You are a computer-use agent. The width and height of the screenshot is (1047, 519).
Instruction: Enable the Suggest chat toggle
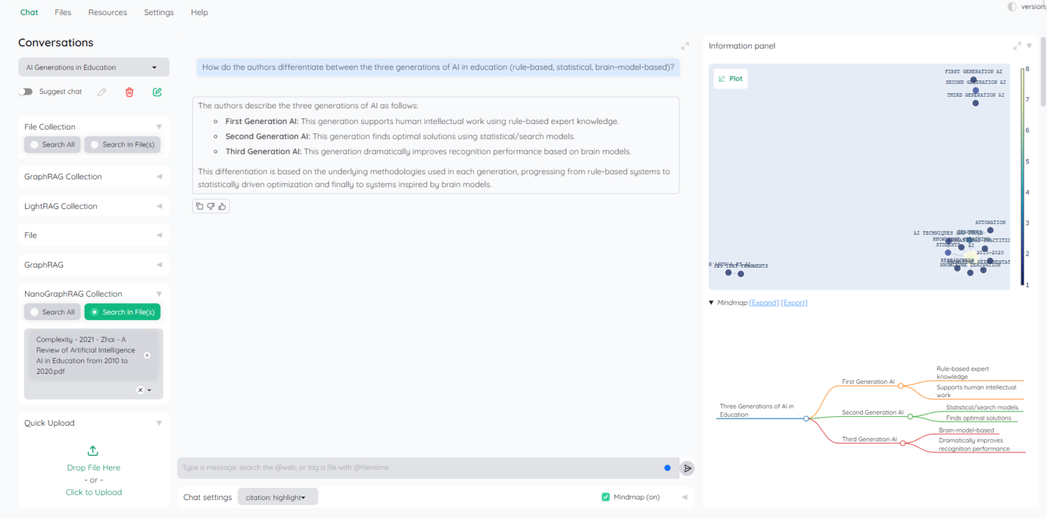25,91
